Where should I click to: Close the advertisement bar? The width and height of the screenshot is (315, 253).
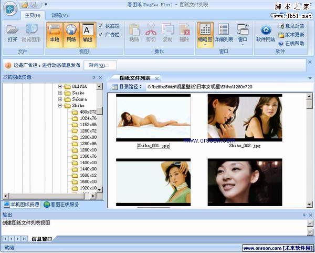pos(310,62)
